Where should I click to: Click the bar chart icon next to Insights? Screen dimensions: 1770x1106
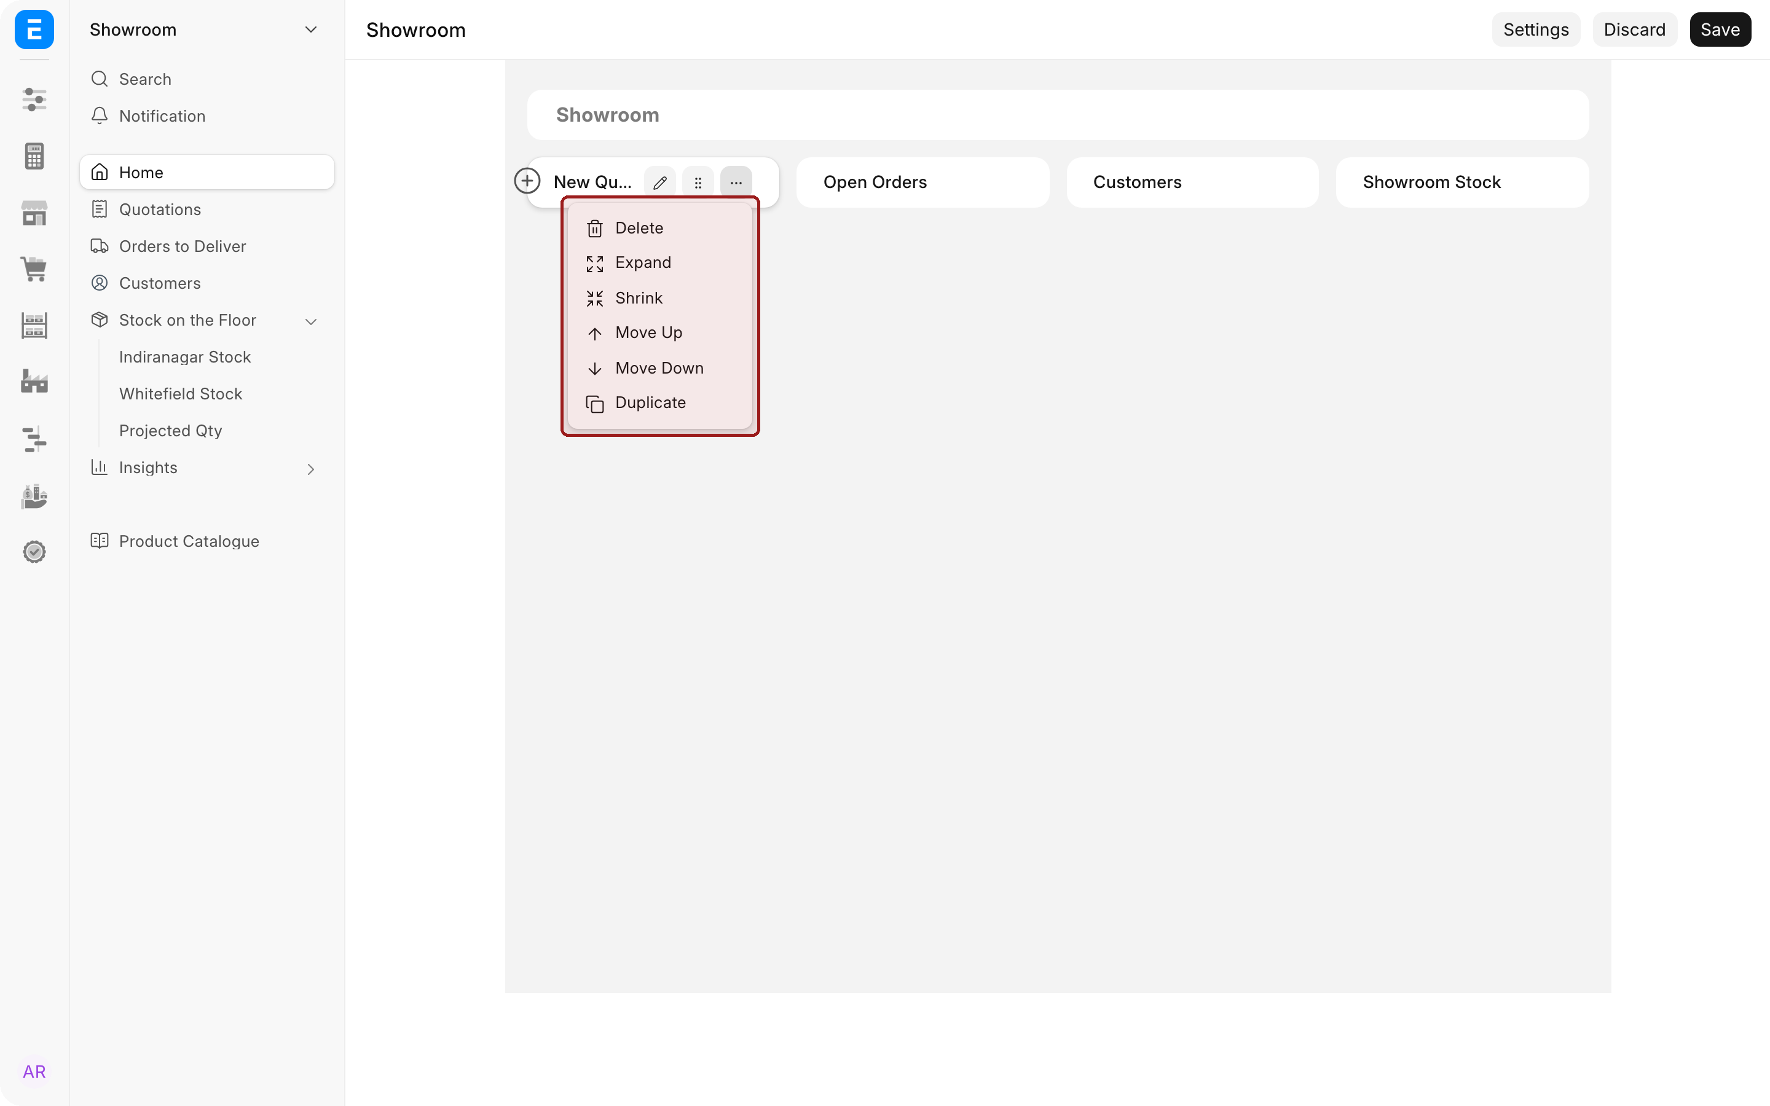point(100,467)
